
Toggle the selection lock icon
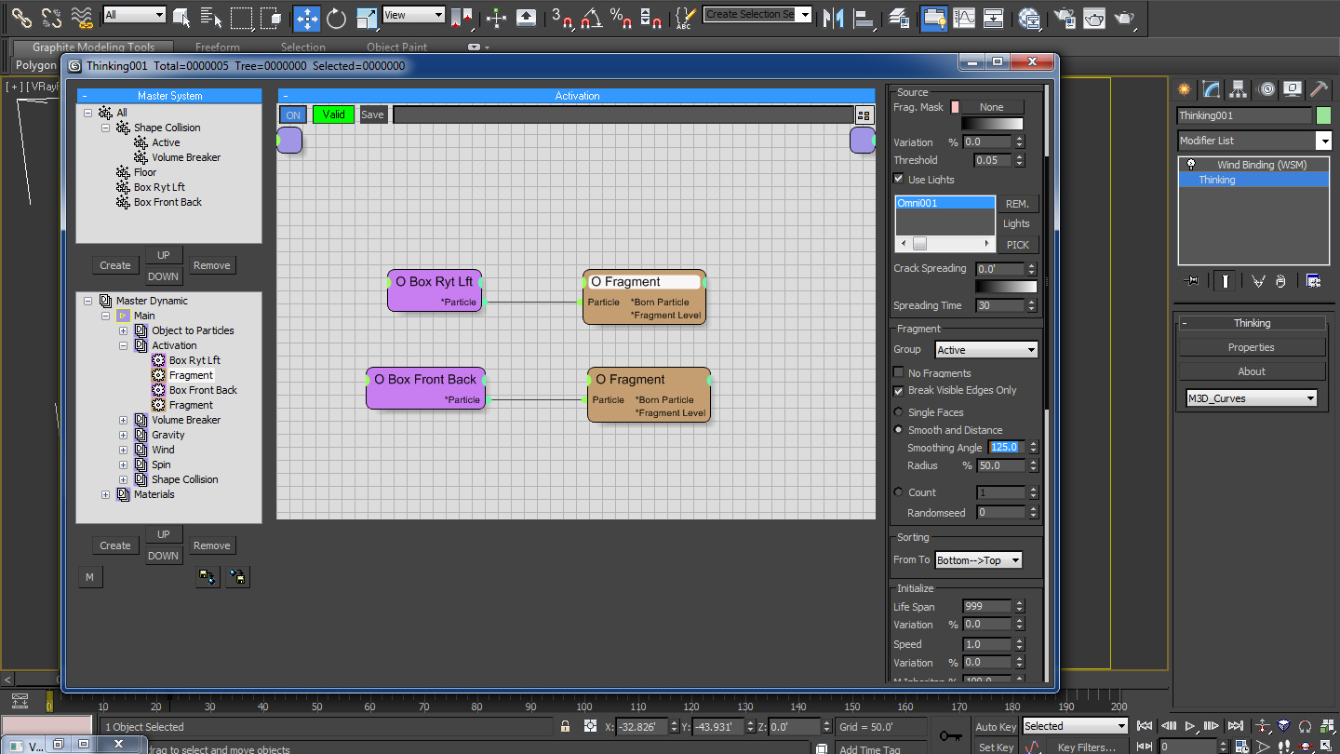564,726
